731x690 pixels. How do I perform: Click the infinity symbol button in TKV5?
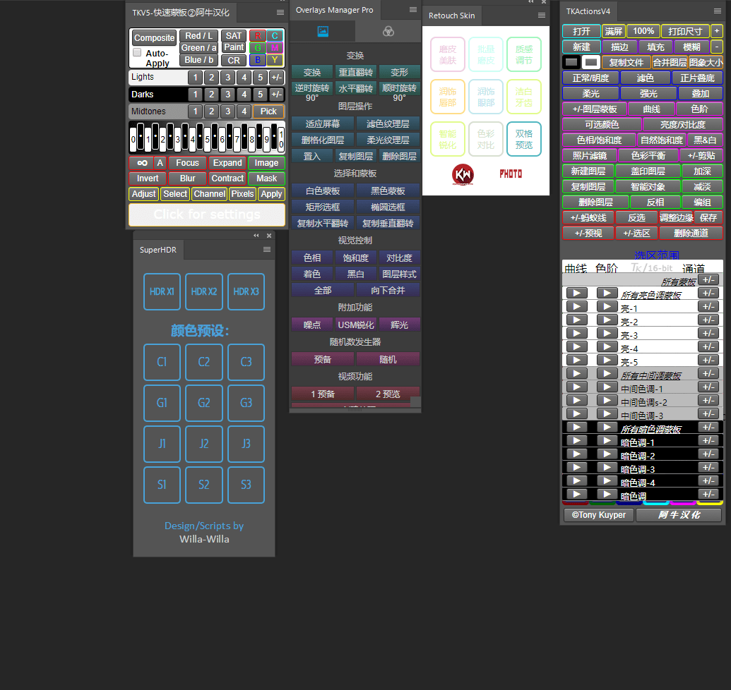[x=141, y=163]
